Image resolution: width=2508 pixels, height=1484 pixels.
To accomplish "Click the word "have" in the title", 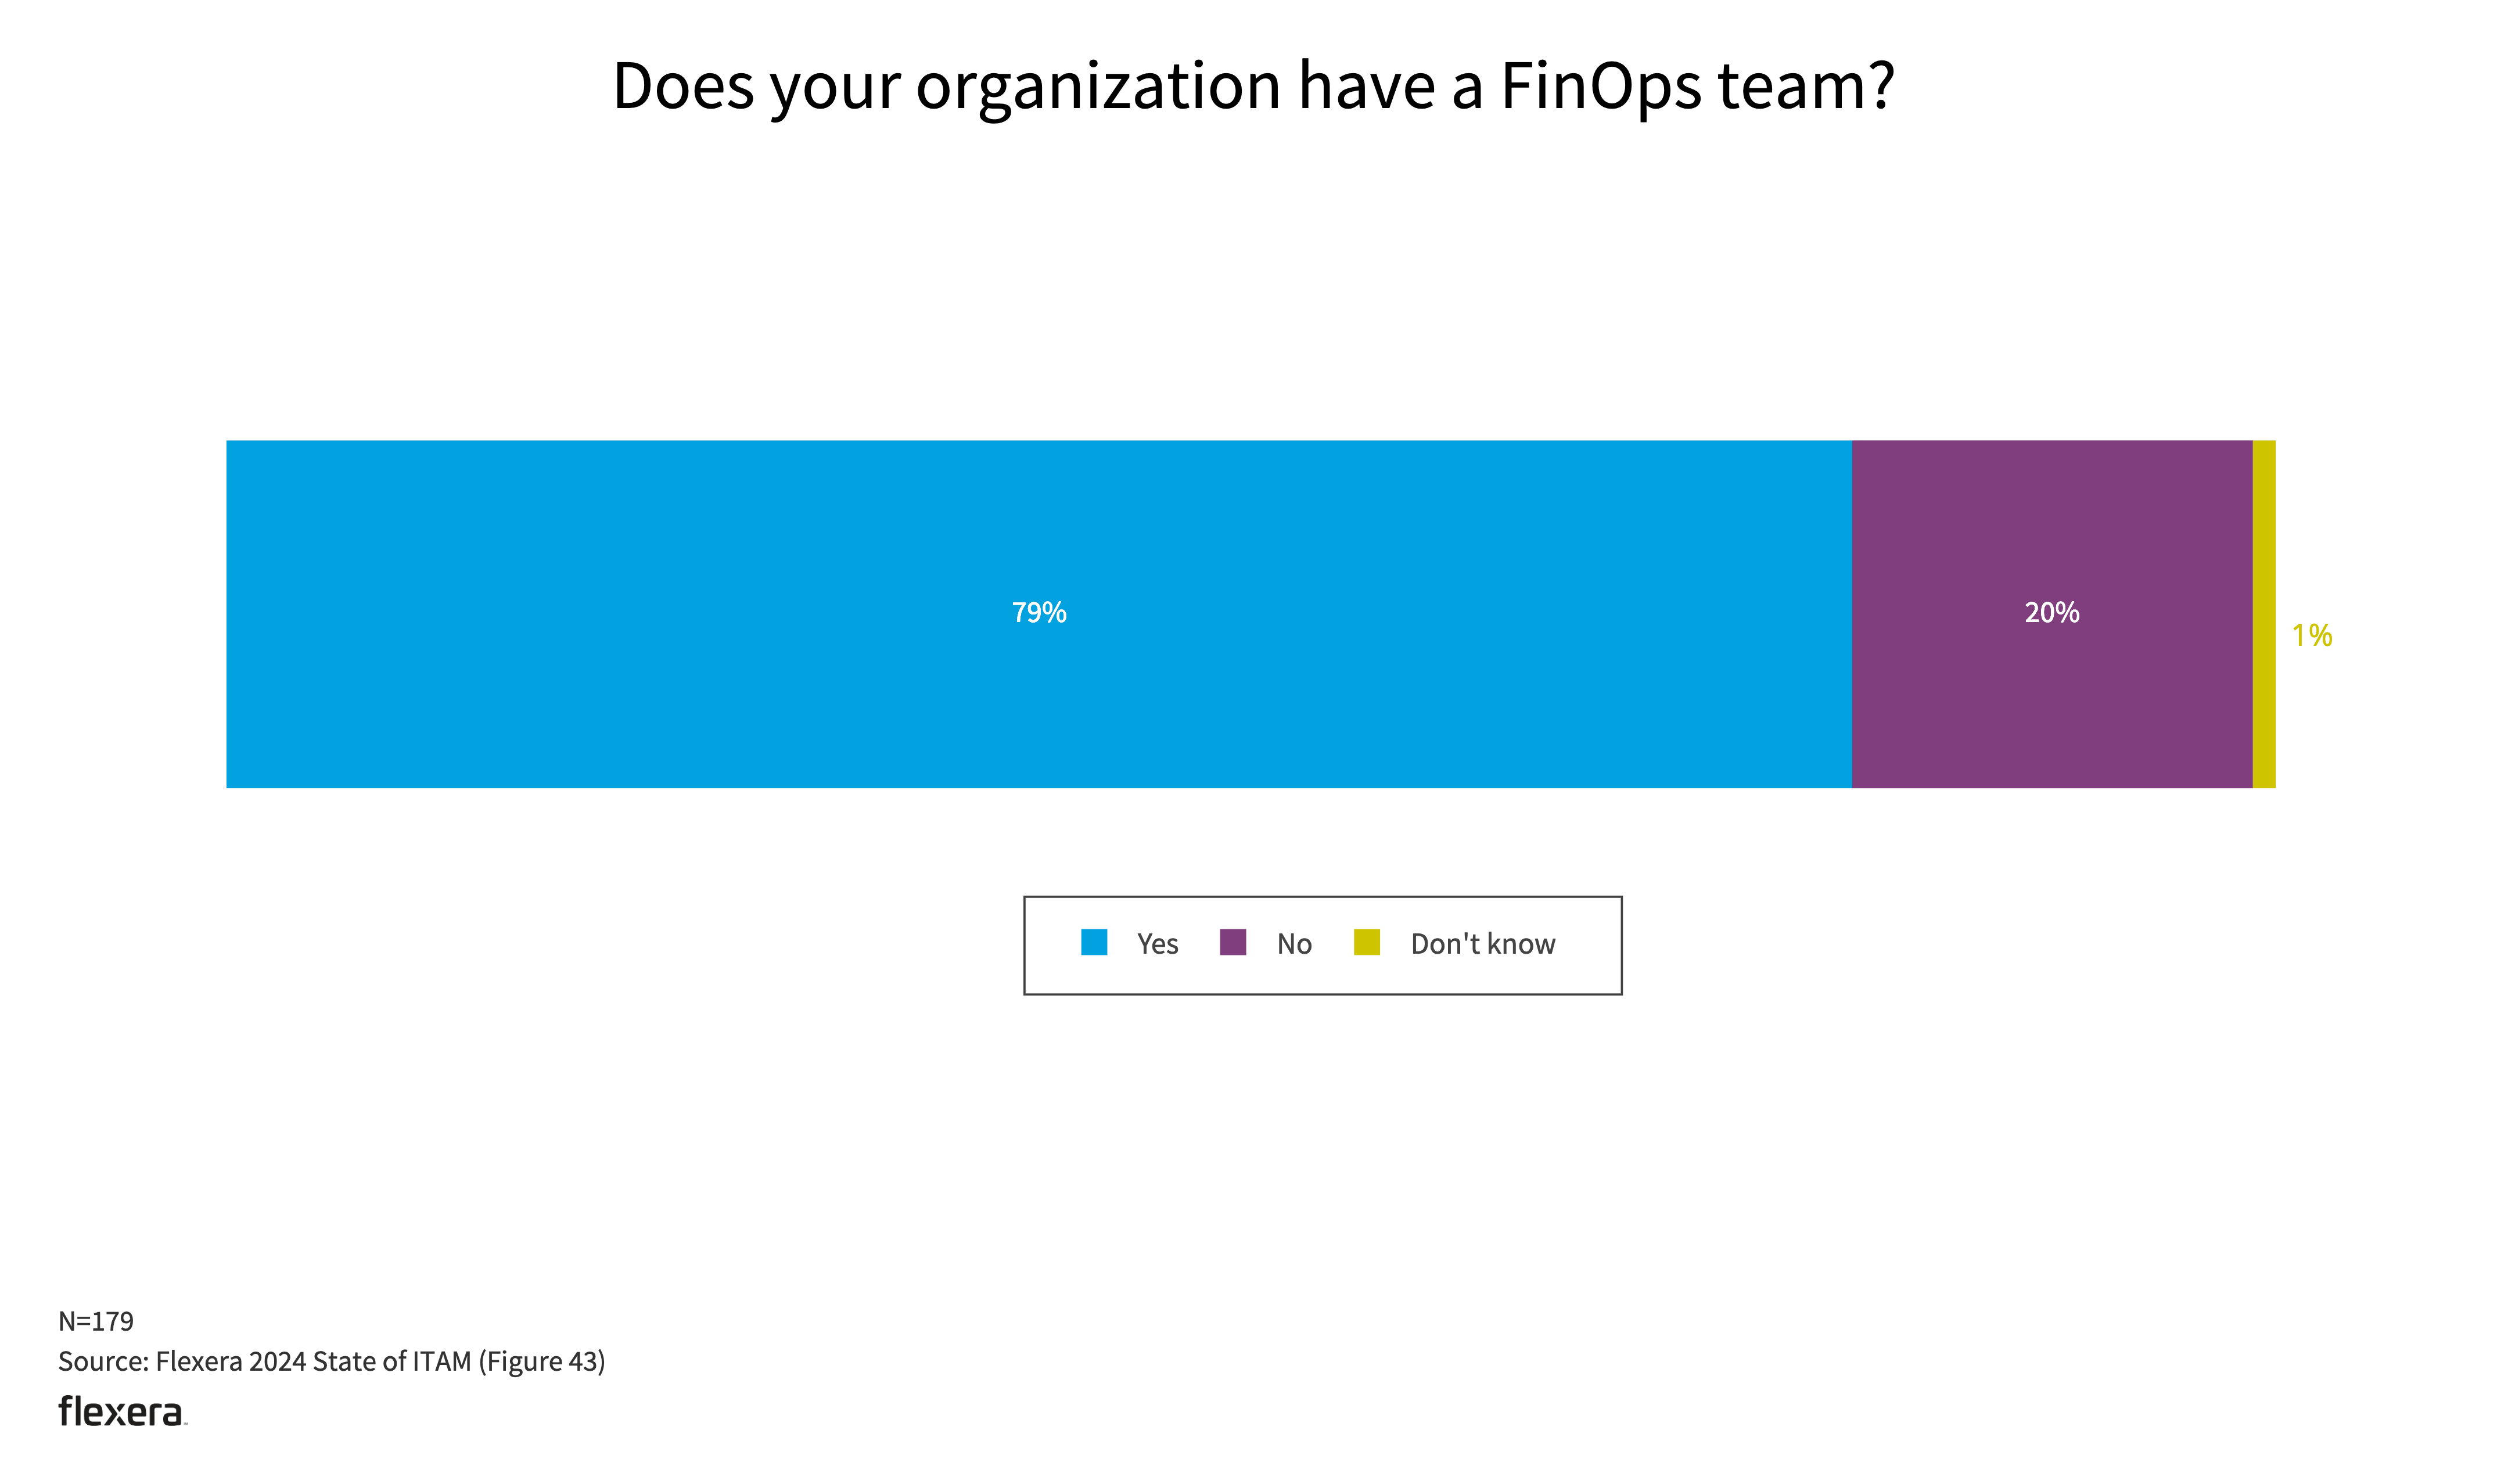I will click(1366, 86).
